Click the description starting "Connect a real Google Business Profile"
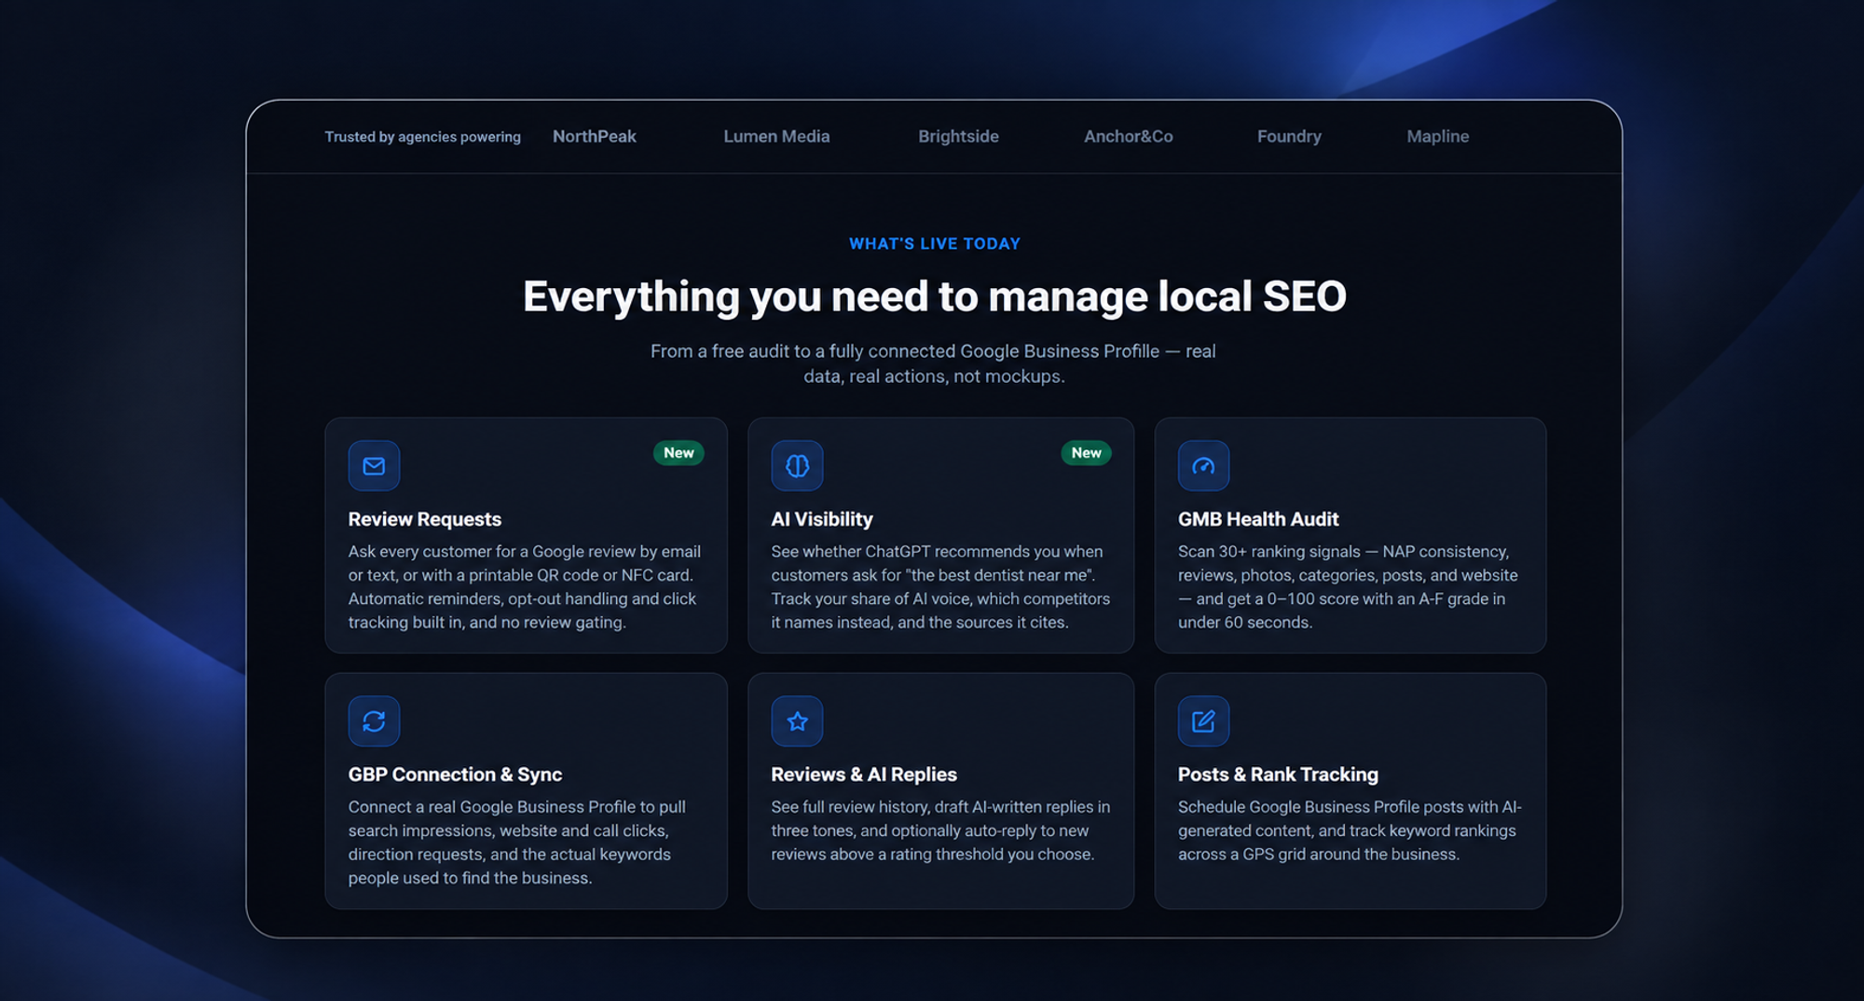Screen dimensions: 1864x1001 tap(517, 843)
